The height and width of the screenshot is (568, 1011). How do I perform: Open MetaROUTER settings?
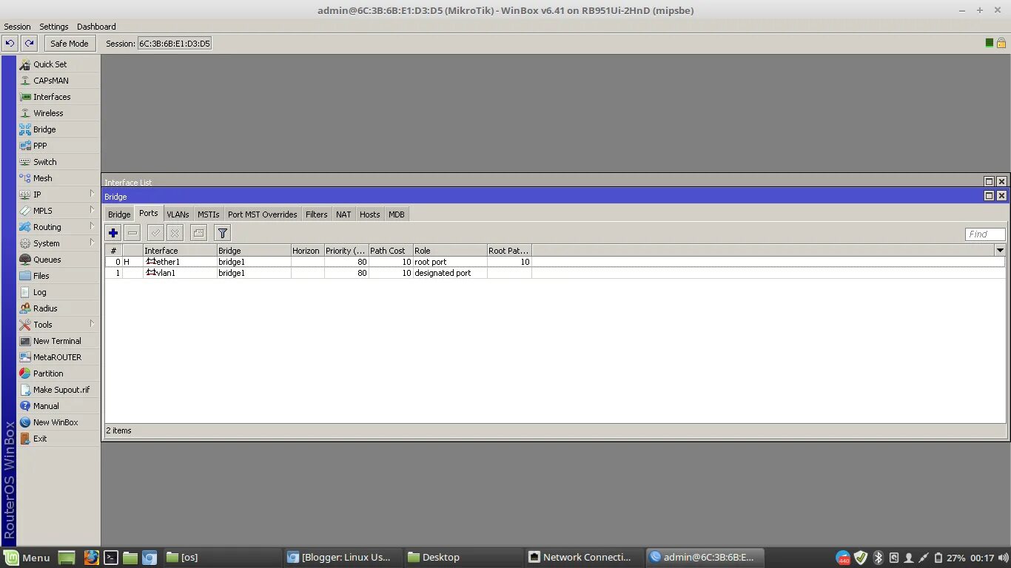pyautogui.click(x=58, y=357)
